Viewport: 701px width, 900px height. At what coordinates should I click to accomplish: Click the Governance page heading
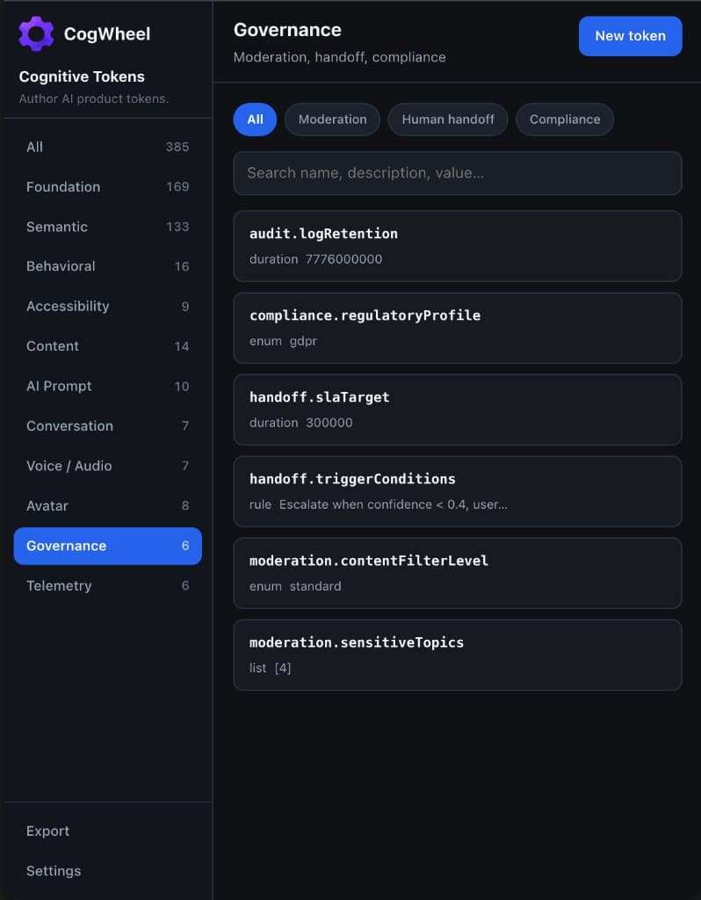(287, 30)
